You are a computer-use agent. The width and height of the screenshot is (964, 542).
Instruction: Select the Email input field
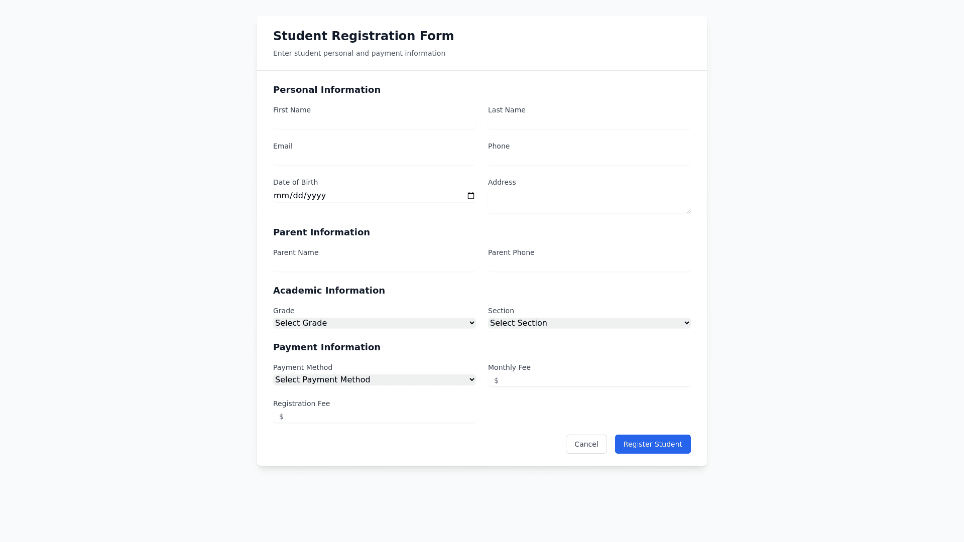click(374, 159)
